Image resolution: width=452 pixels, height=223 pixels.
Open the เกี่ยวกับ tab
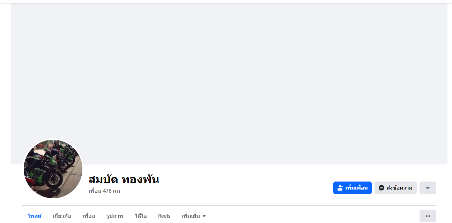point(62,216)
